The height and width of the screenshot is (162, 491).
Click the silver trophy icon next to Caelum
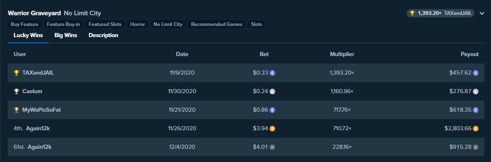17,92
